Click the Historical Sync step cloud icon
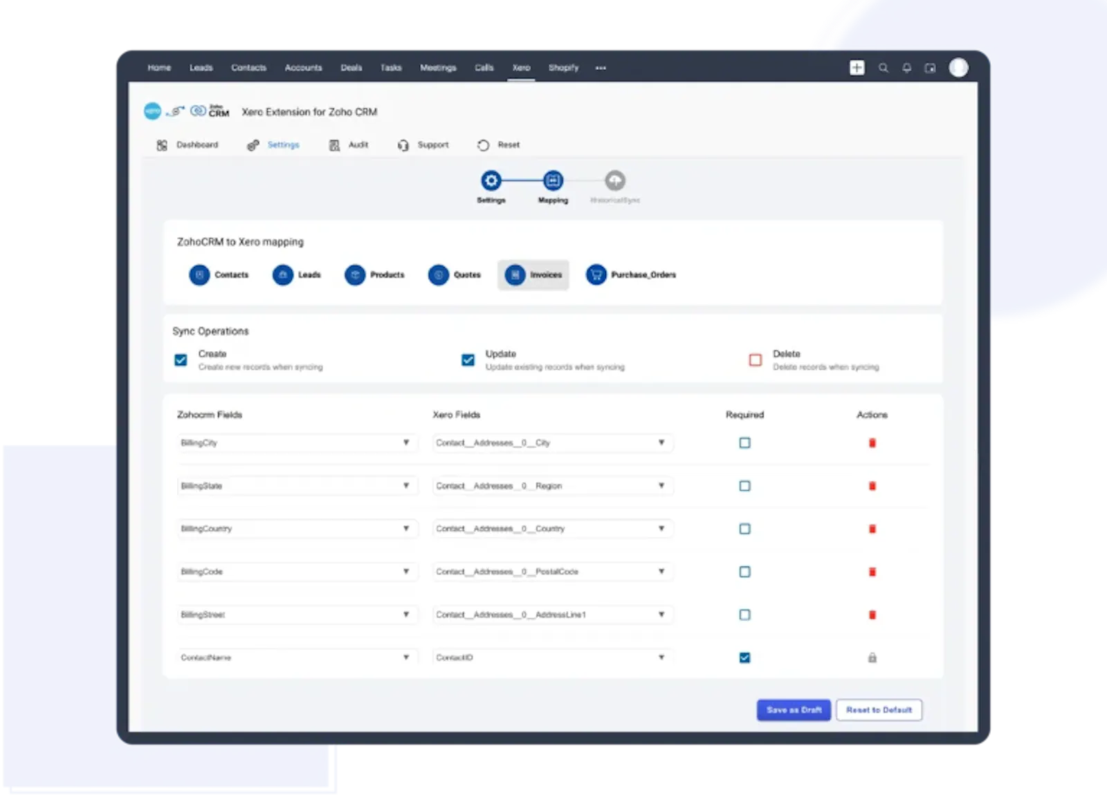The height and width of the screenshot is (795, 1107). (x=615, y=180)
